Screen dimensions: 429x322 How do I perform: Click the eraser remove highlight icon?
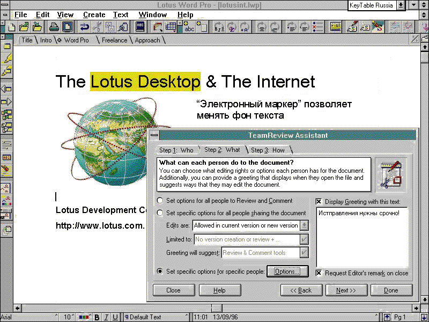click(x=6, y=170)
